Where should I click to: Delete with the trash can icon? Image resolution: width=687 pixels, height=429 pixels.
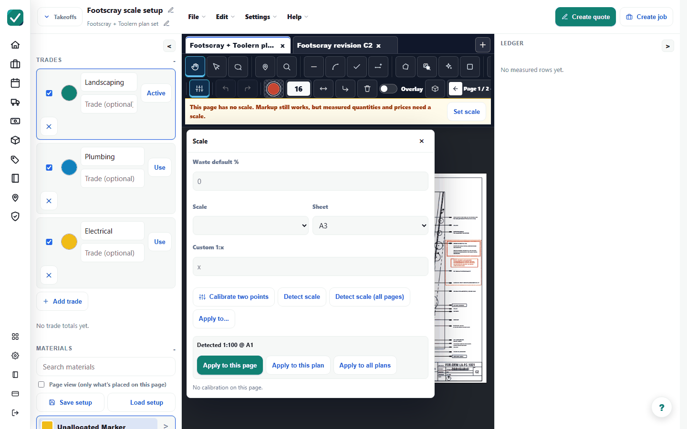[367, 89]
